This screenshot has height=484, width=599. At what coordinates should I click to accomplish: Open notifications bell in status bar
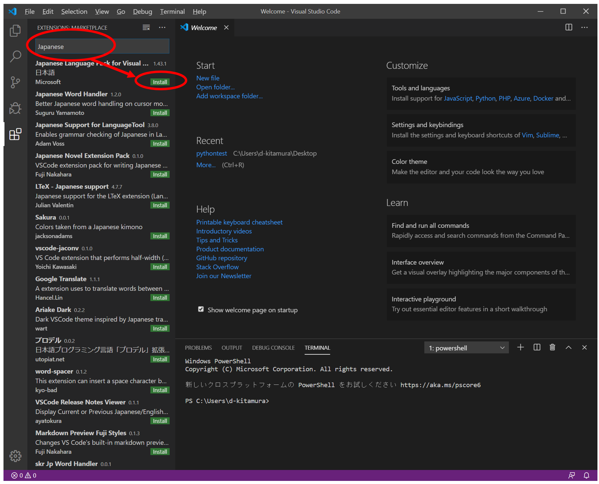click(587, 475)
